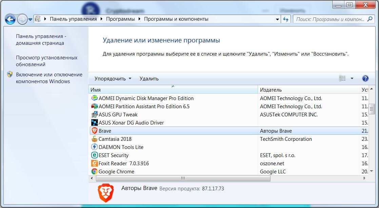
Task: Click Google Chrome icon
Action: [x=94, y=171]
